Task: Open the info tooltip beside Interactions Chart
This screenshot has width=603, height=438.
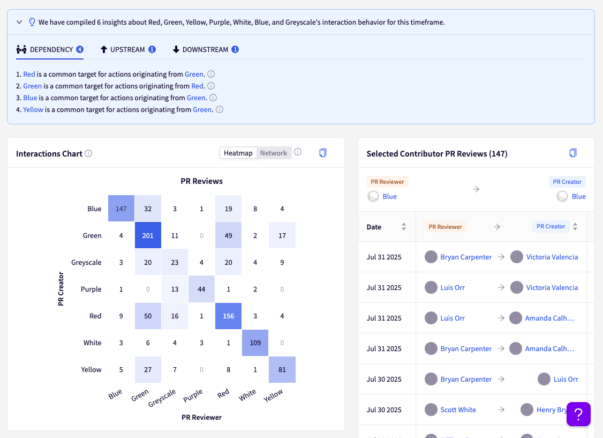Action: tap(89, 153)
